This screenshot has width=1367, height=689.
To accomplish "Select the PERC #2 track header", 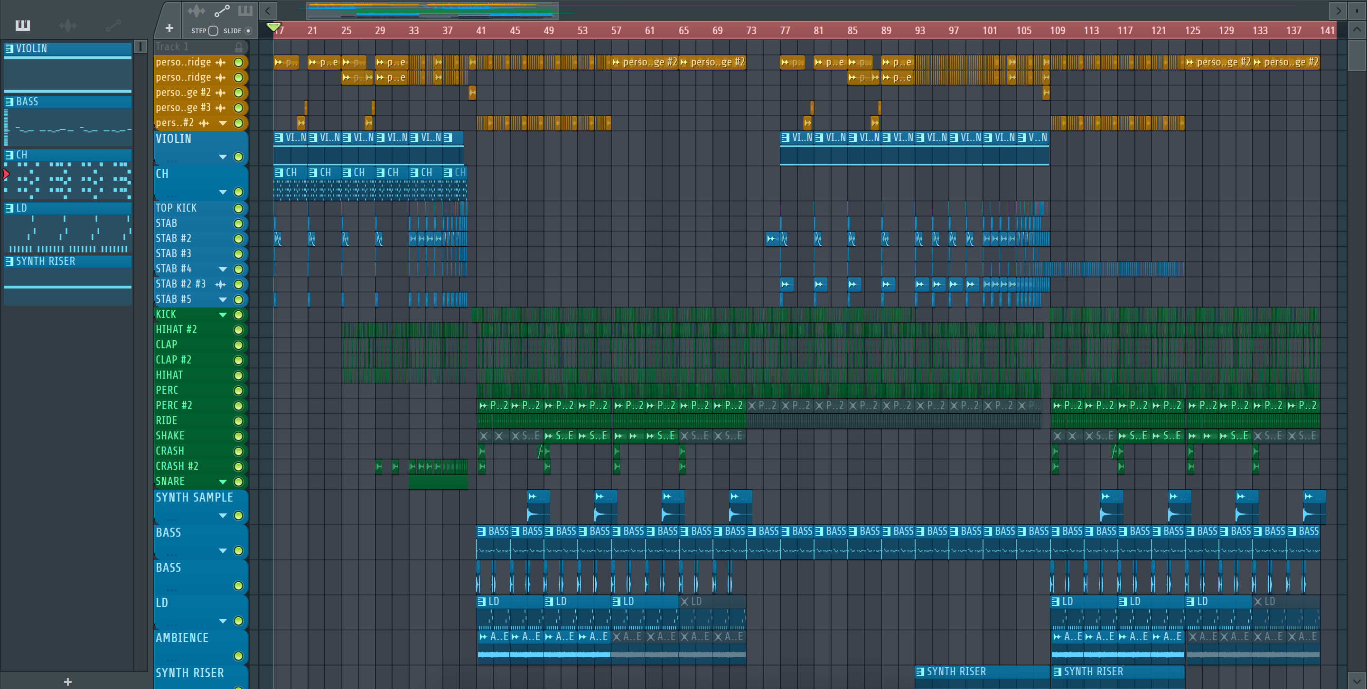I will coord(201,406).
